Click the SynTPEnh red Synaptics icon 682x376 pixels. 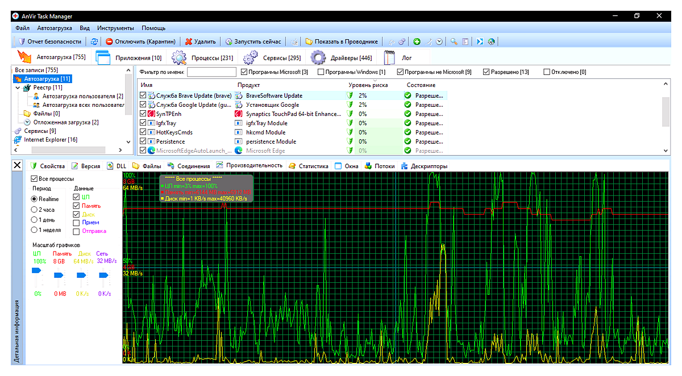coord(152,114)
